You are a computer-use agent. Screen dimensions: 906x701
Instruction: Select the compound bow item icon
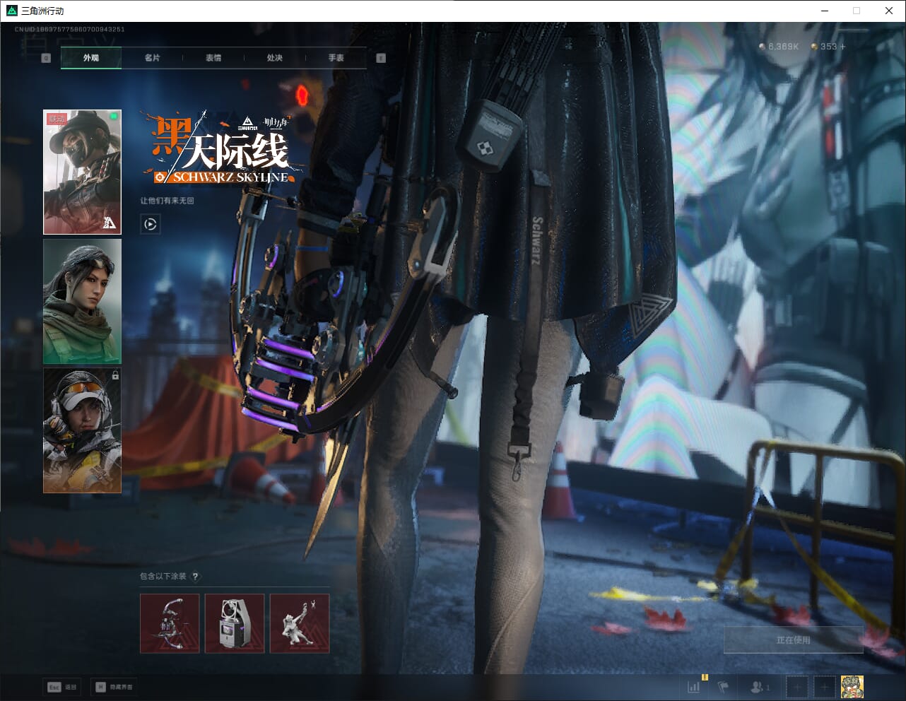[x=170, y=623]
